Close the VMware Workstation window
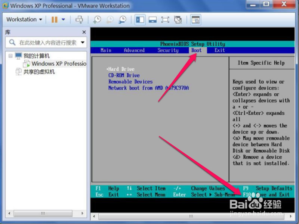This screenshot has width=299, height=224. (284, 4)
